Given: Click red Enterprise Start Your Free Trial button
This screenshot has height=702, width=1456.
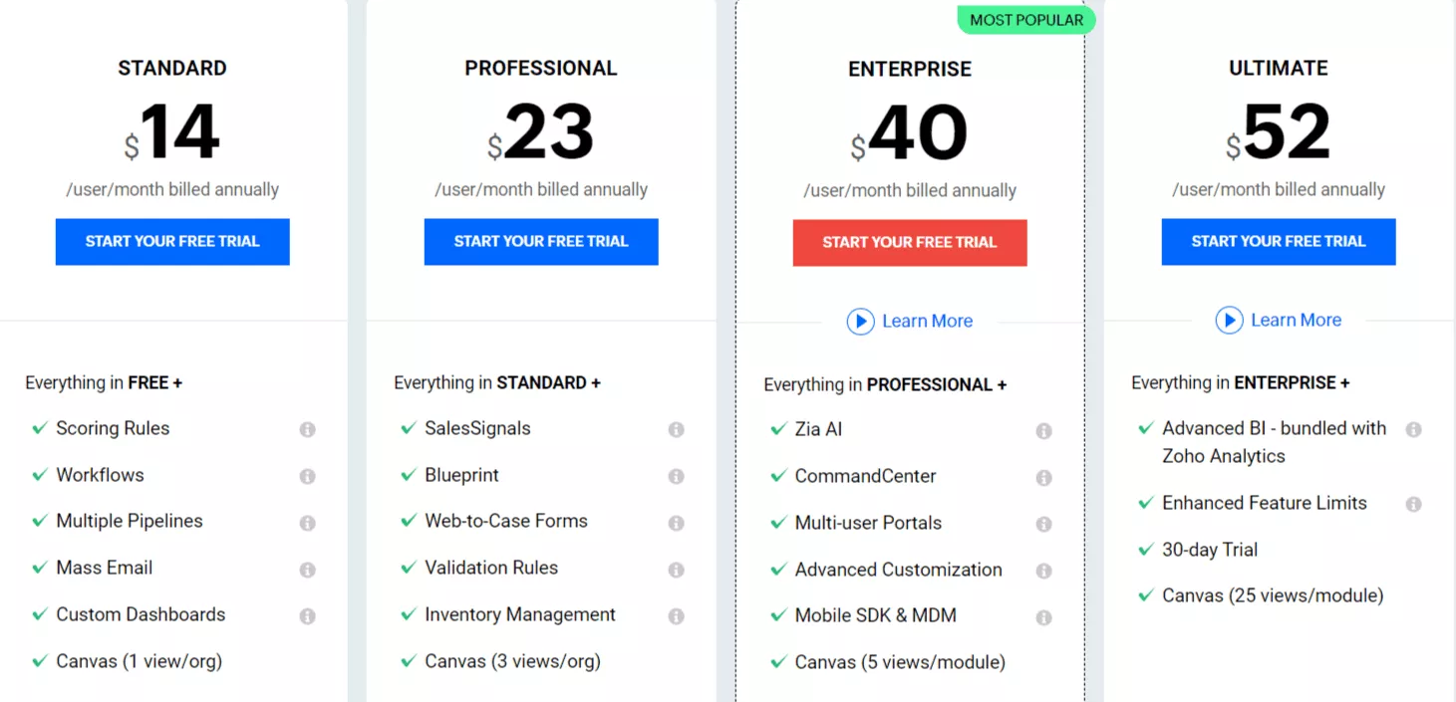Looking at the screenshot, I should [910, 243].
